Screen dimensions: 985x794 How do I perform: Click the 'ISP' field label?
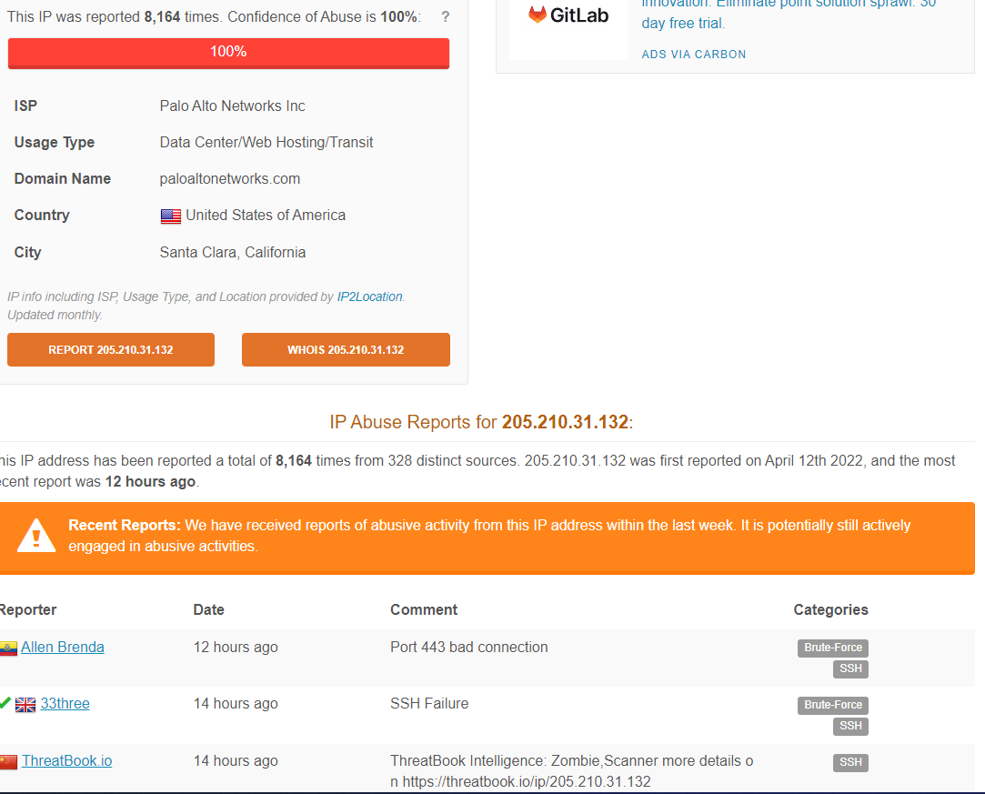click(25, 106)
